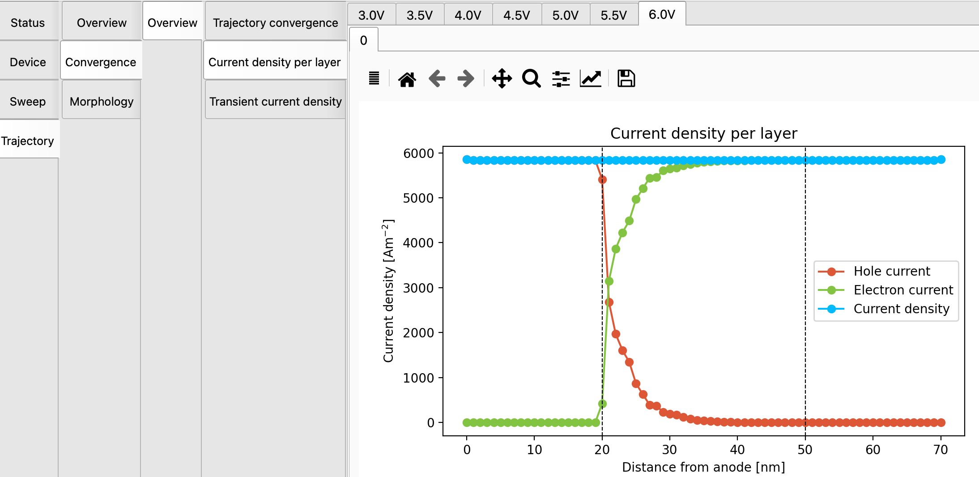979x477 pixels.
Task: Select the 5.5V voltage tab
Action: click(x=613, y=15)
